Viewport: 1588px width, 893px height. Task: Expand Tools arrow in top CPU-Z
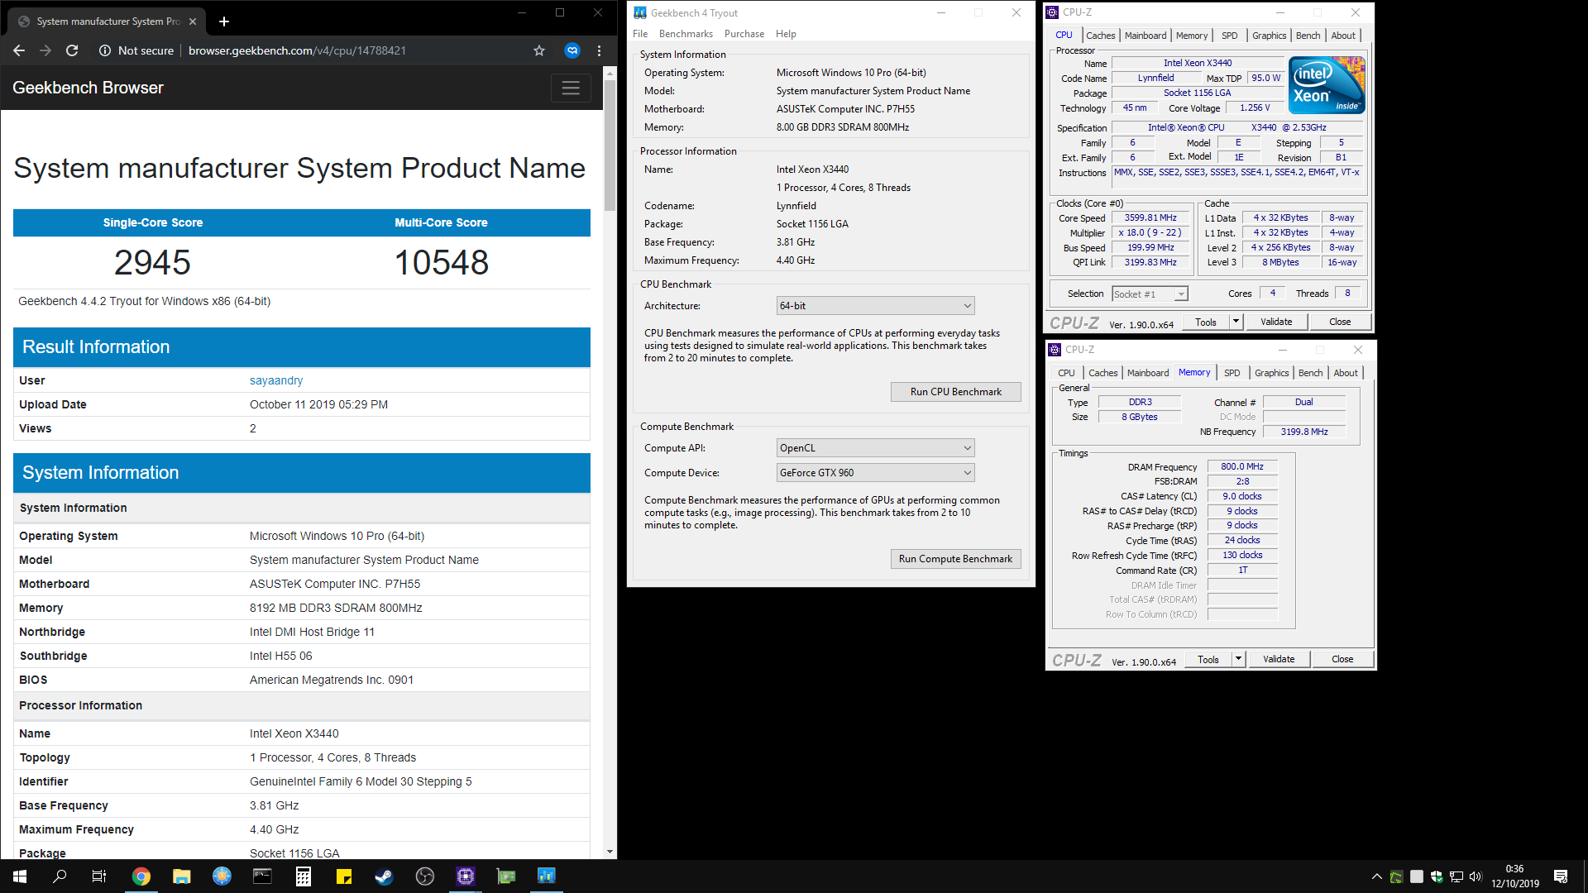1236,322
